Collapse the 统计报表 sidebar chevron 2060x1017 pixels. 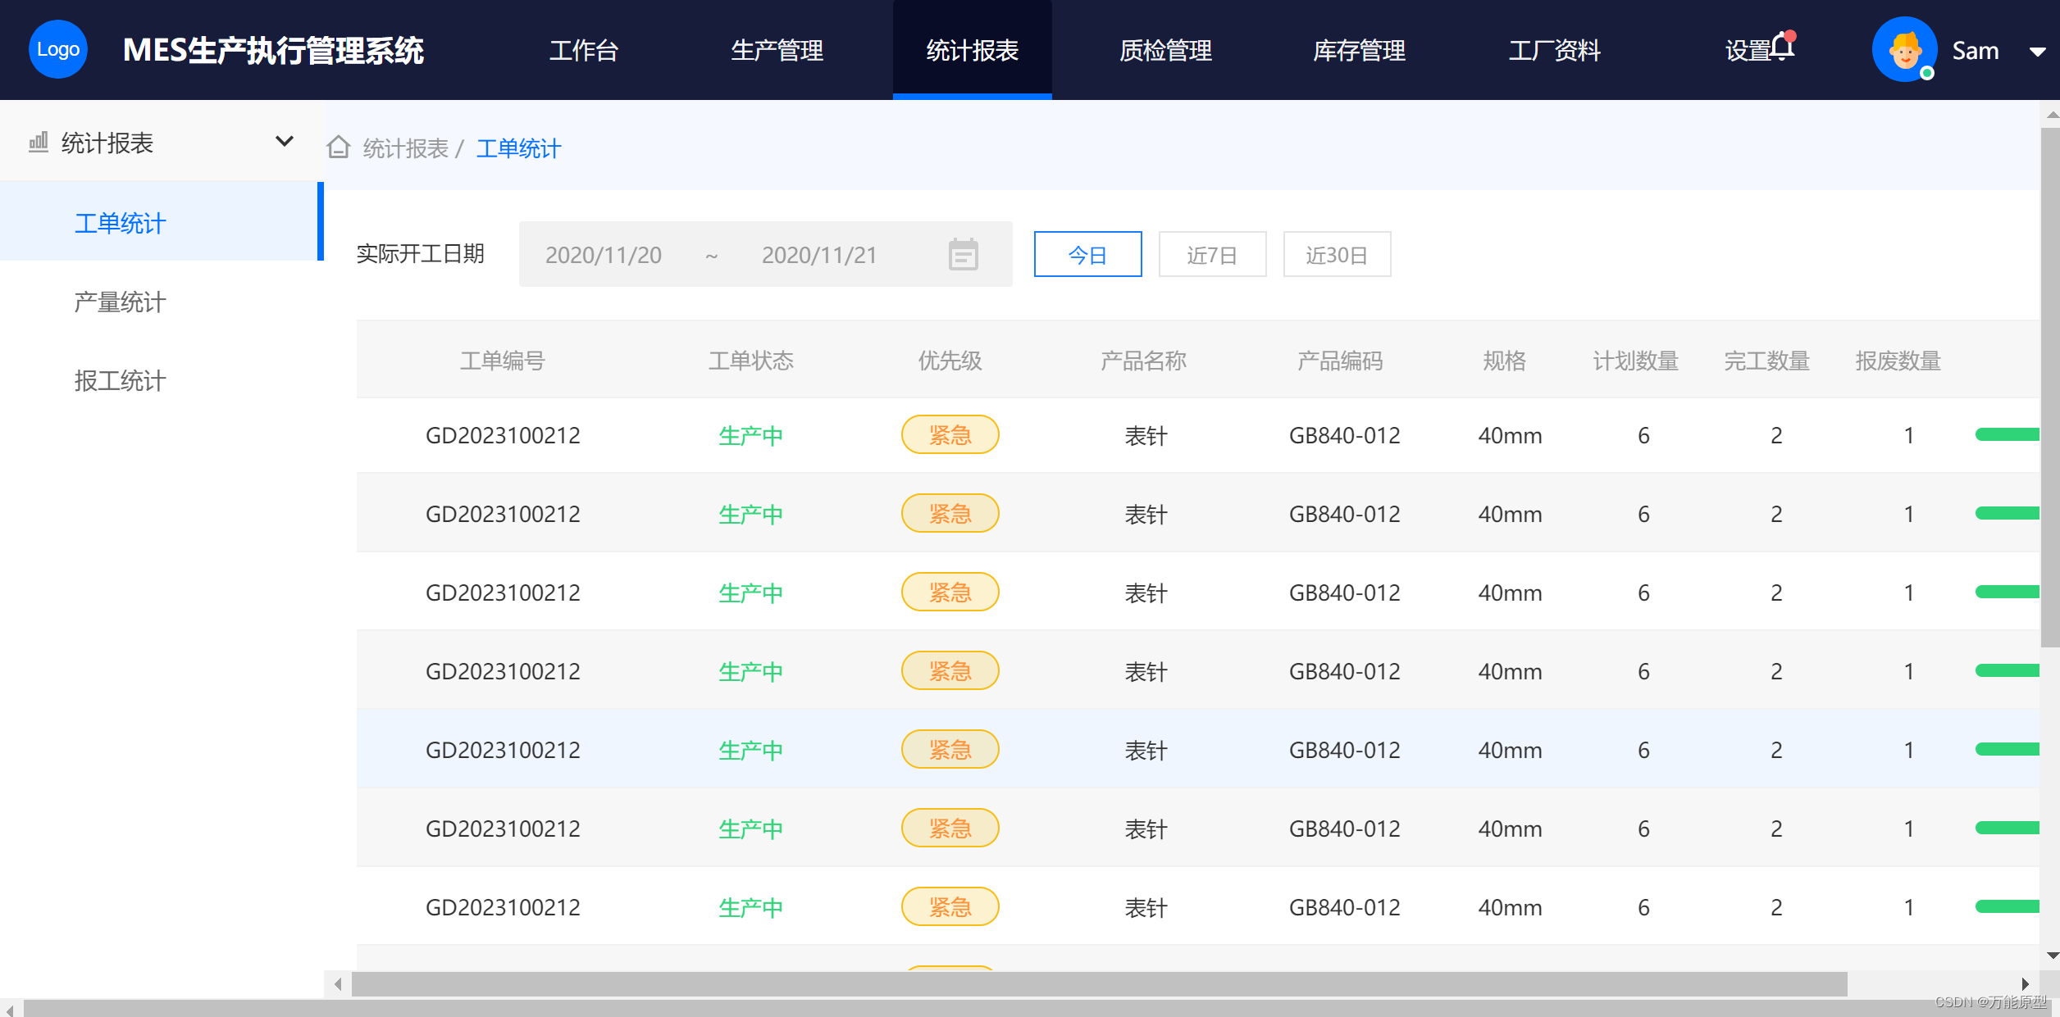point(284,142)
